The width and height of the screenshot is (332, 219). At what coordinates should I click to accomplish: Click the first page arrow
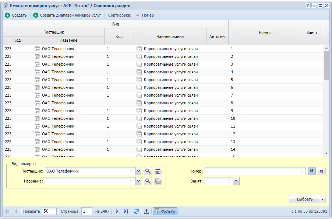point(7,211)
